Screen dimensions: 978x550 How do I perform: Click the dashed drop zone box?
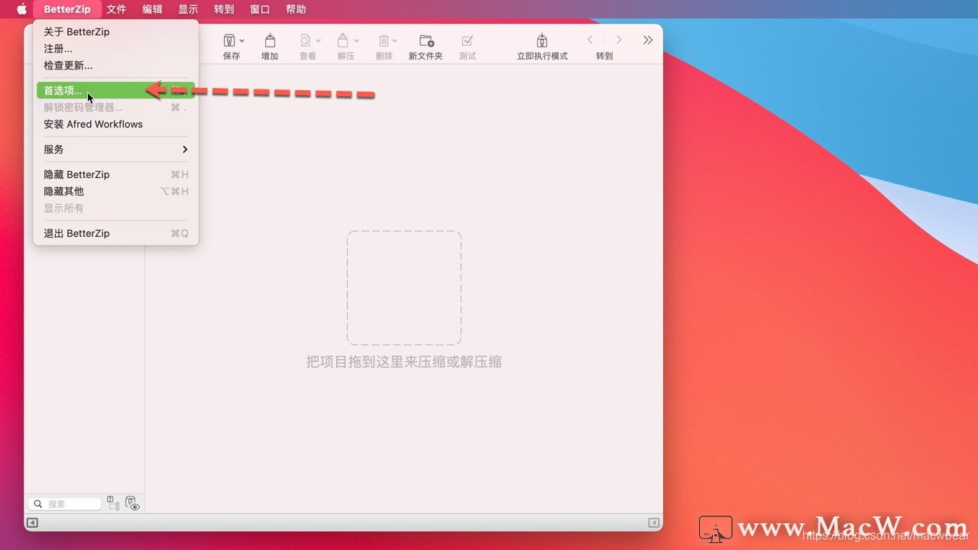coord(404,288)
